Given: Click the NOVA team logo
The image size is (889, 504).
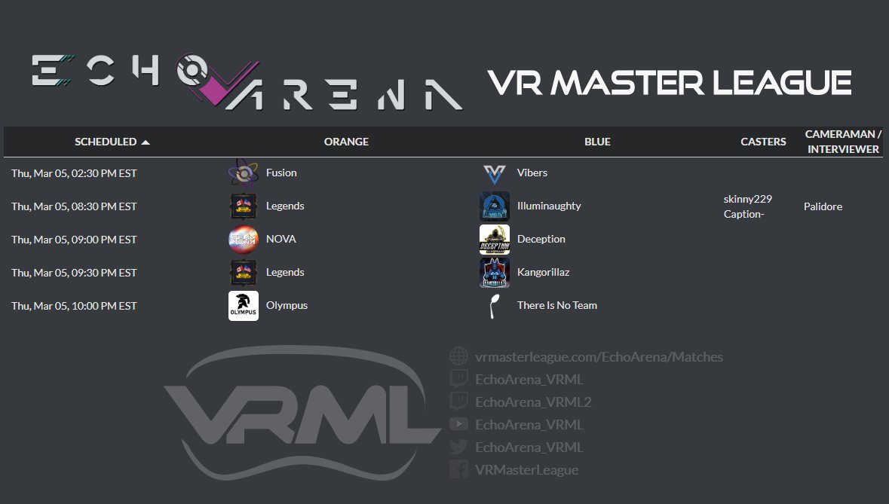Looking at the screenshot, I should click(x=244, y=240).
